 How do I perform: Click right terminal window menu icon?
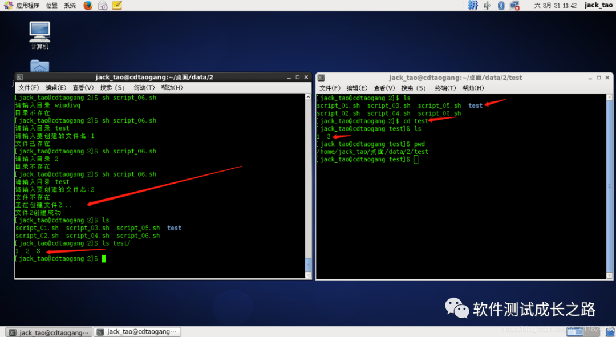point(321,78)
